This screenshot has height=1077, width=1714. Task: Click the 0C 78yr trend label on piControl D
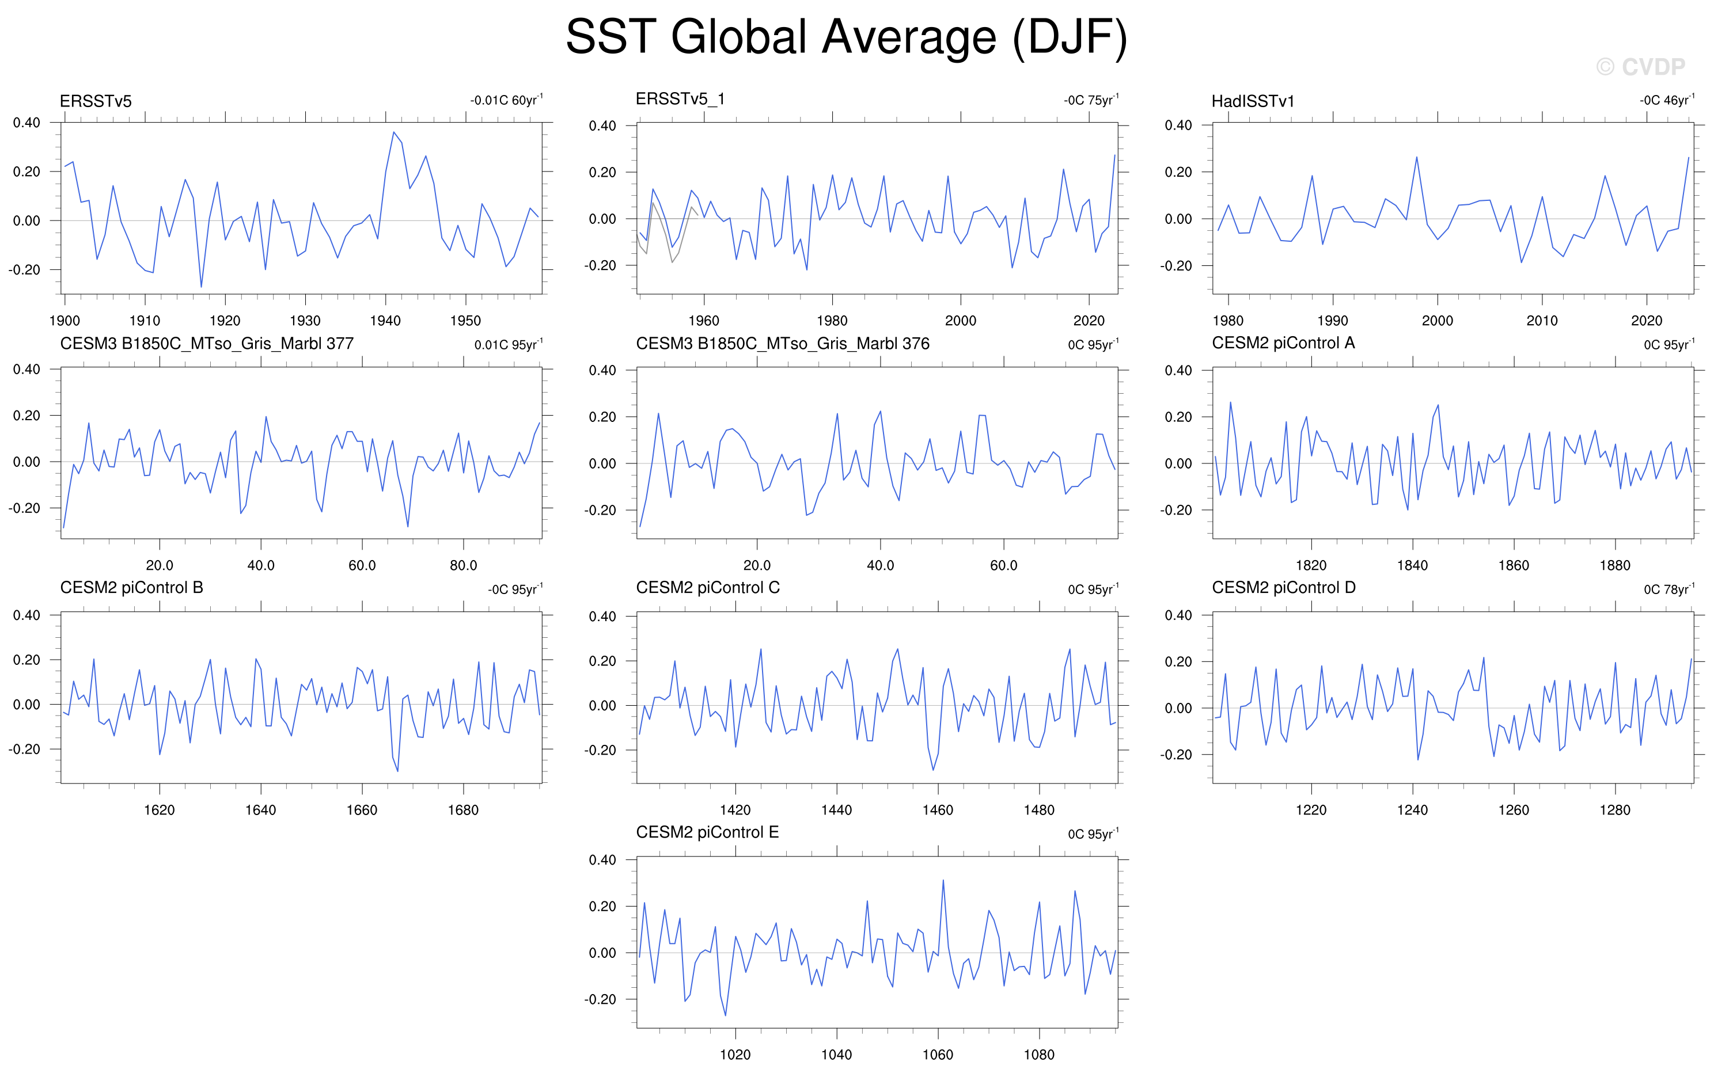(x=1669, y=589)
